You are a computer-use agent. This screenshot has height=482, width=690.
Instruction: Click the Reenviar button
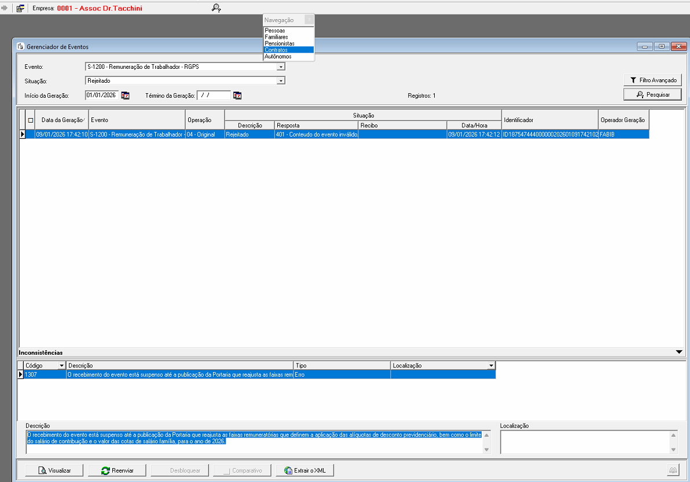point(117,470)
